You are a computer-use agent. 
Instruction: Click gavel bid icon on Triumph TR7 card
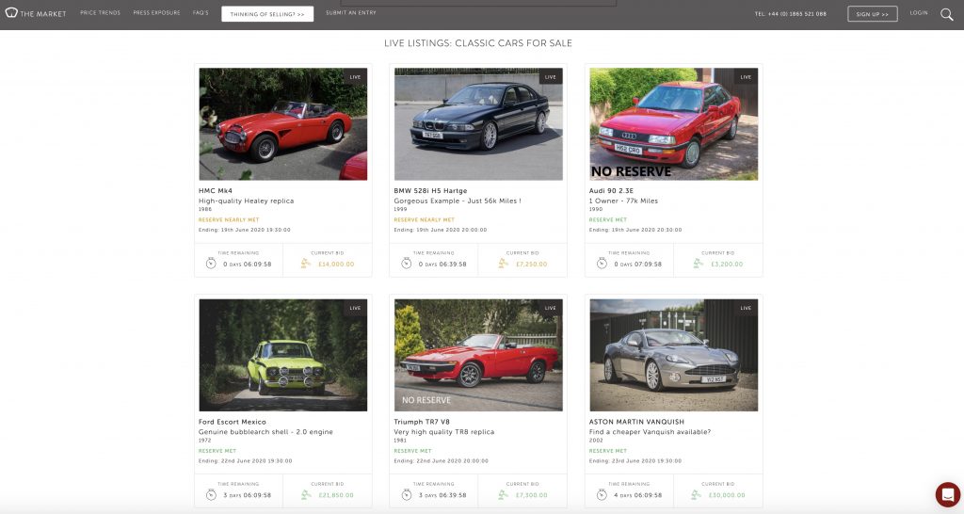pos(503,494)
